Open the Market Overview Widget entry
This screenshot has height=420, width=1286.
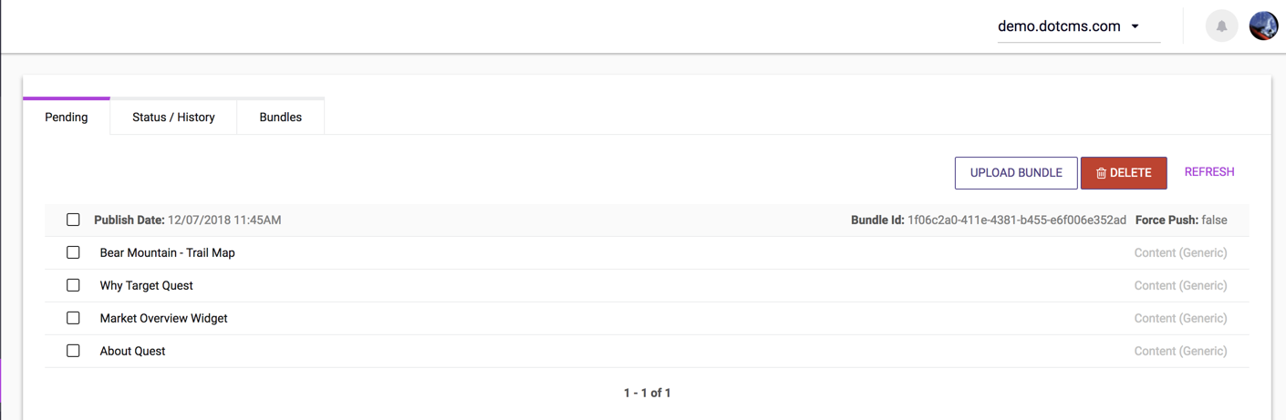click(x=163, y=318)
